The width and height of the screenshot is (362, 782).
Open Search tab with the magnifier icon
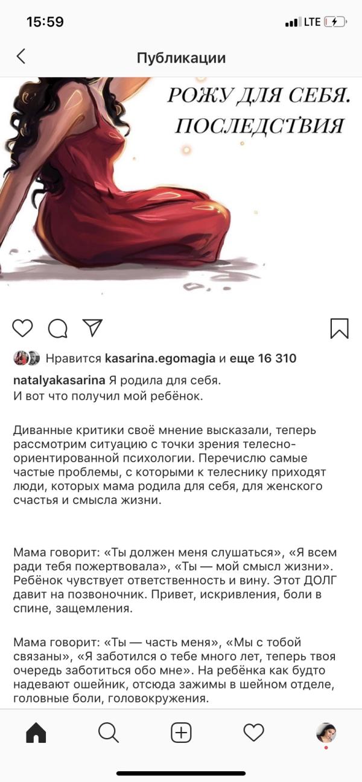coord(108,733)
